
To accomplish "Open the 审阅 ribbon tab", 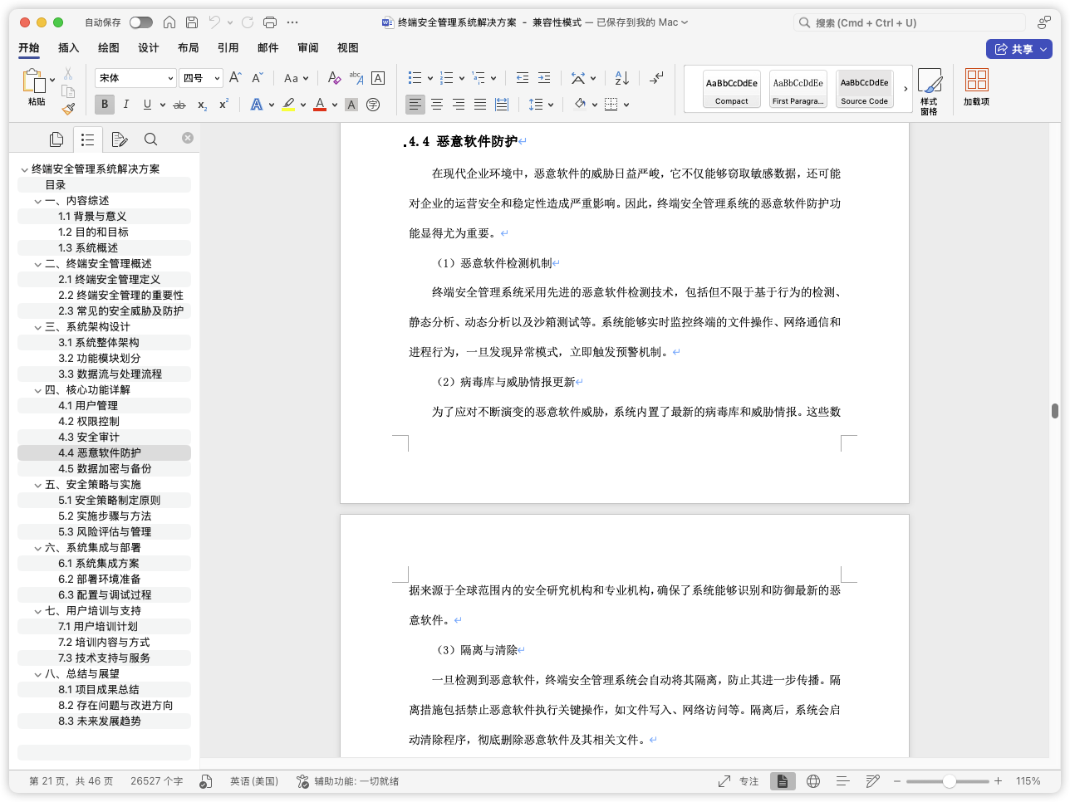I will [307, 48].
